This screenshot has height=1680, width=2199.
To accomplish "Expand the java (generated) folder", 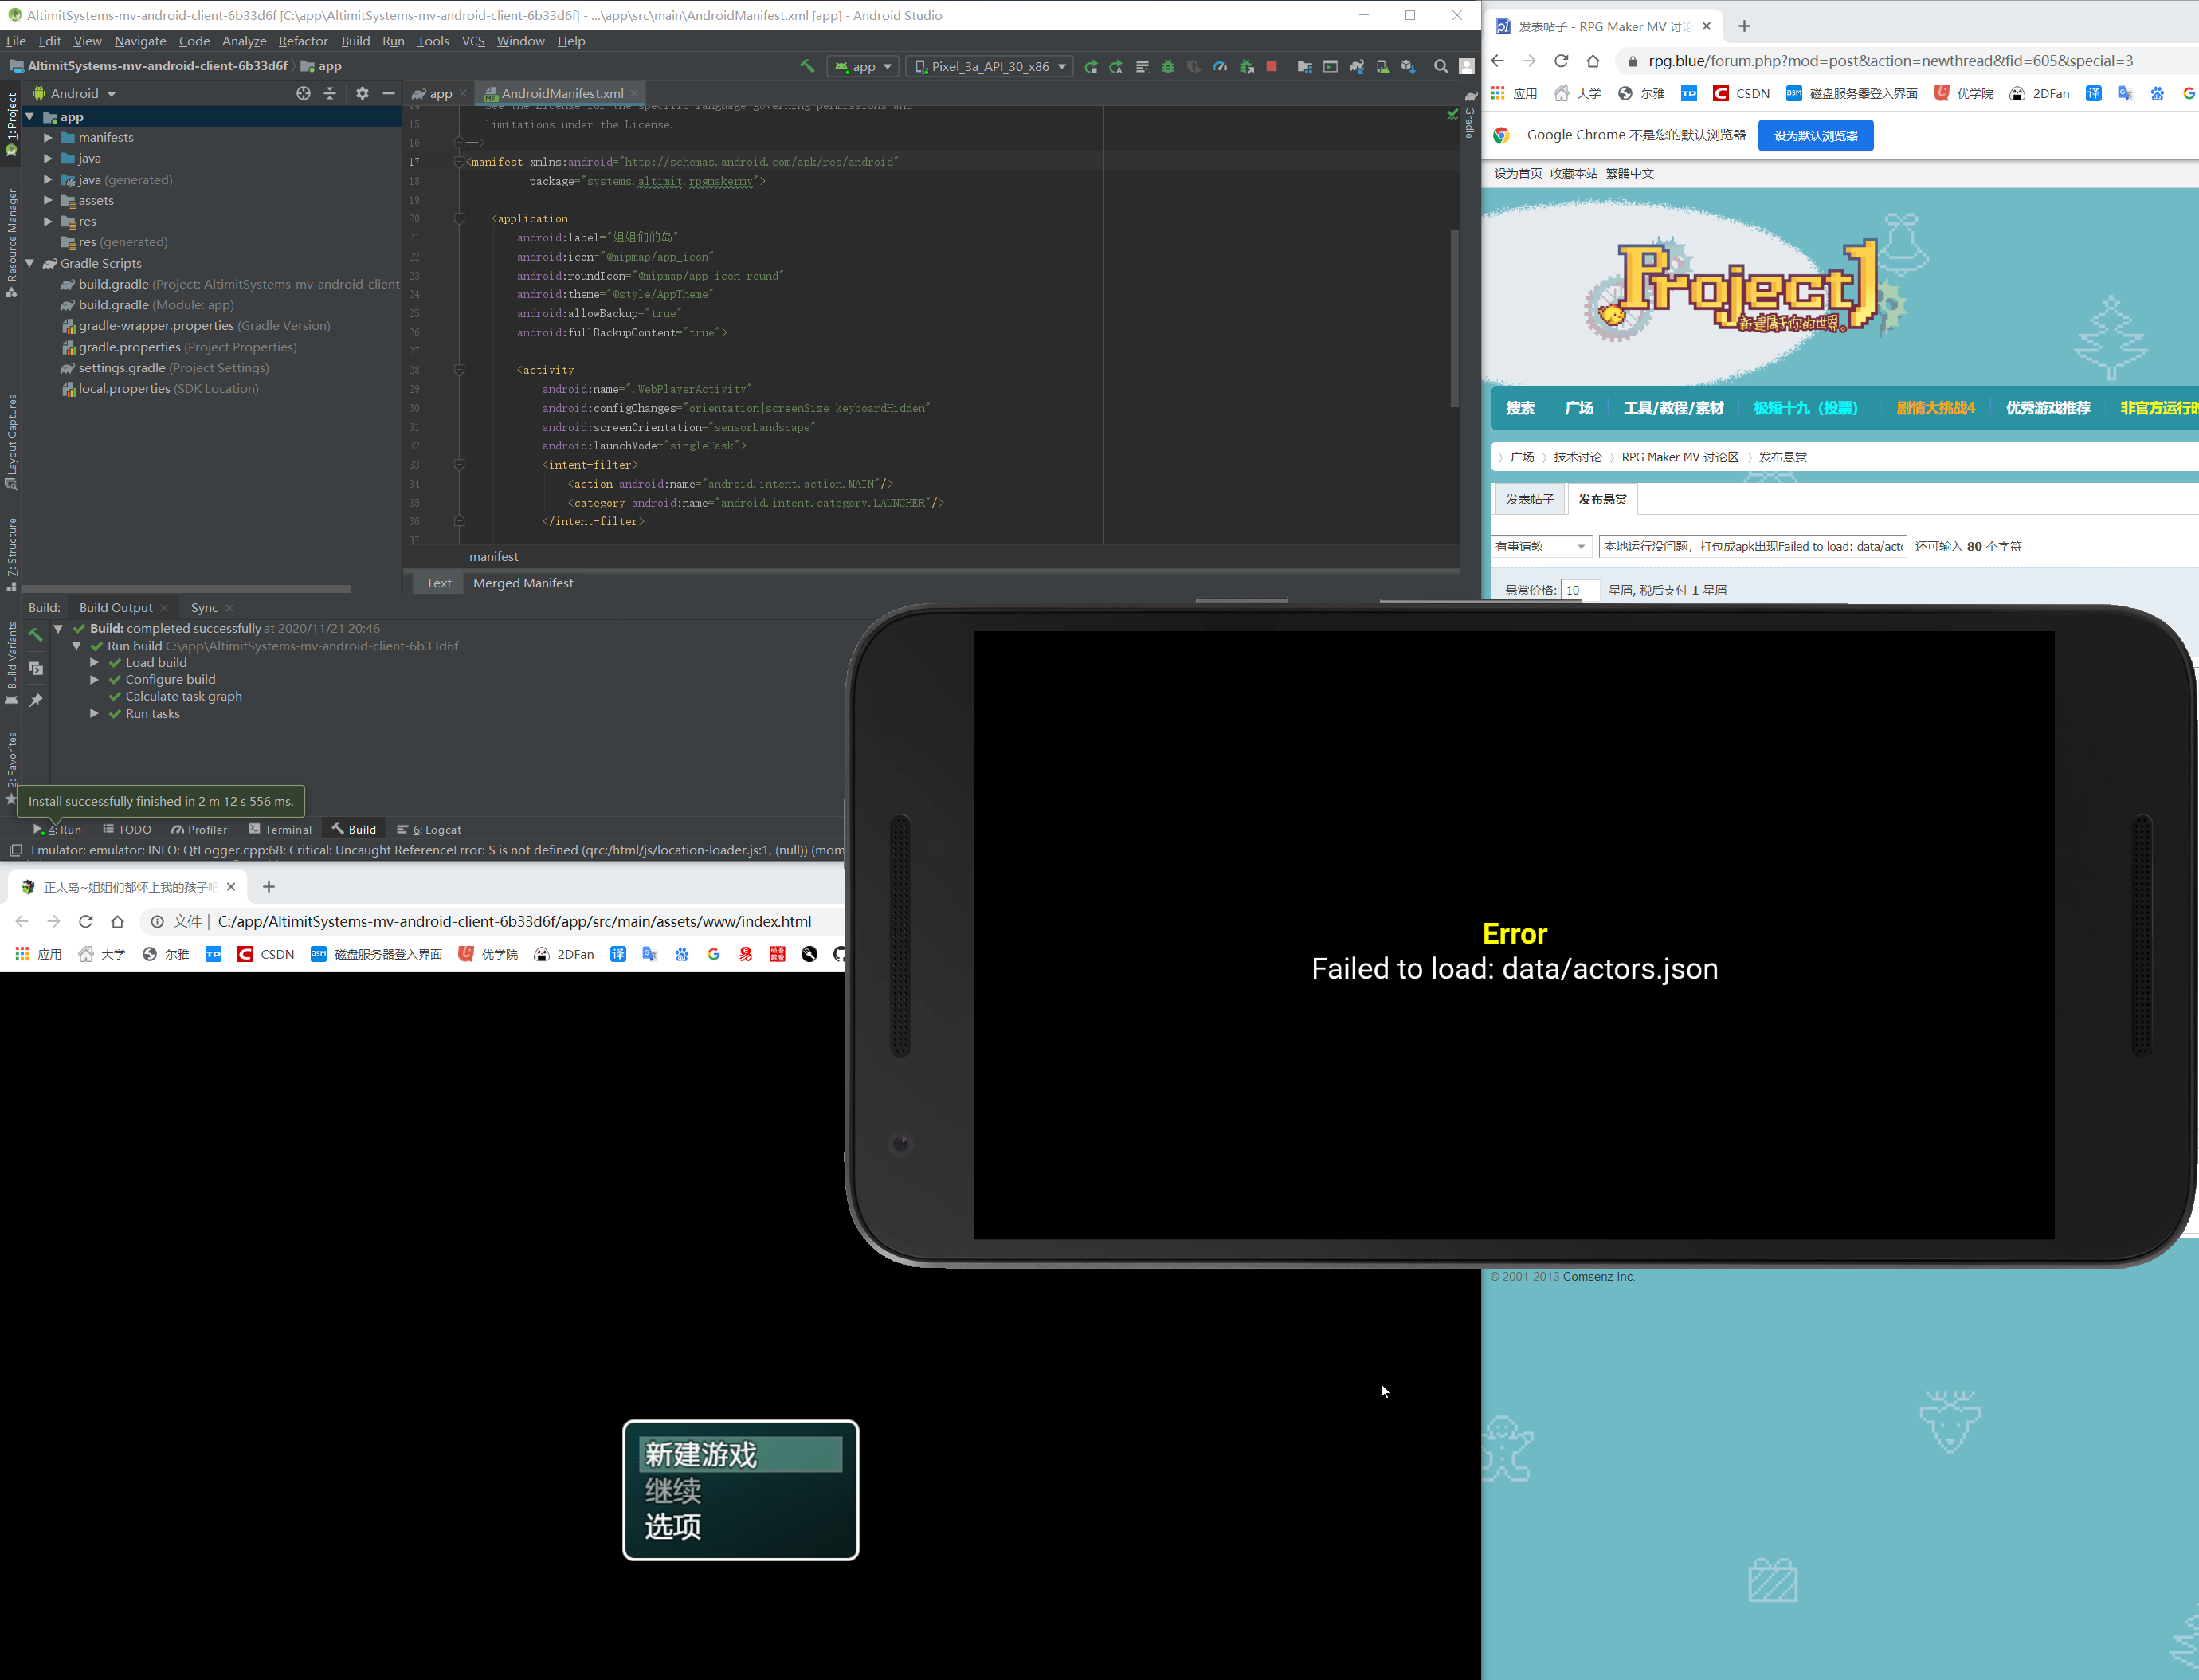I will click(x=48, y=179).
